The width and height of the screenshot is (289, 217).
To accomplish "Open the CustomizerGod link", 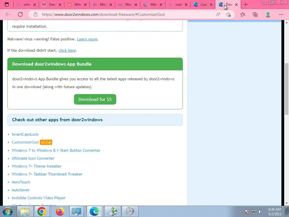I will tap(25, 142).
